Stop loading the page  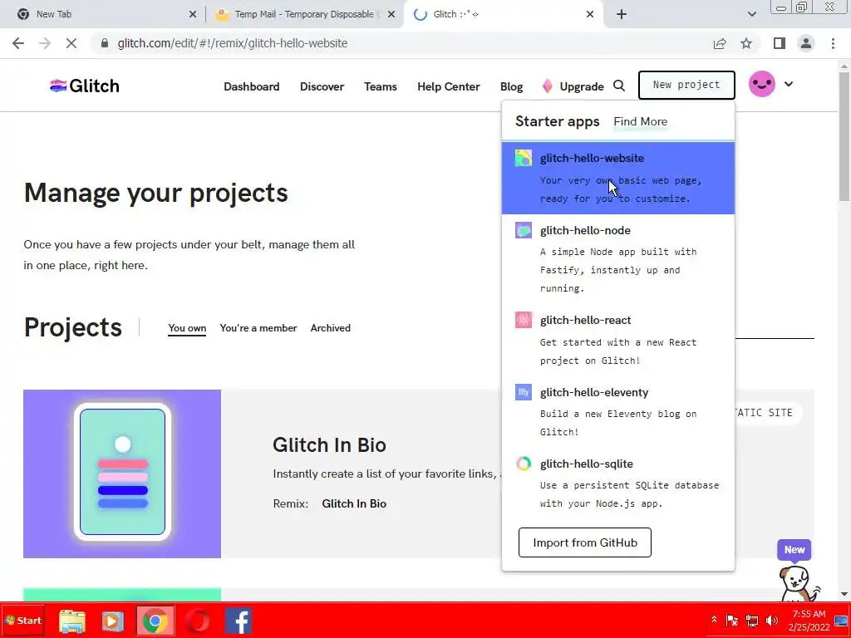tap(71, 43)
